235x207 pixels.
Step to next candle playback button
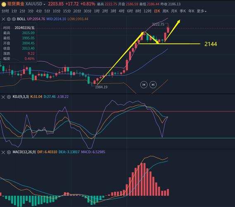pyautogui.click(x=153, y=85)
